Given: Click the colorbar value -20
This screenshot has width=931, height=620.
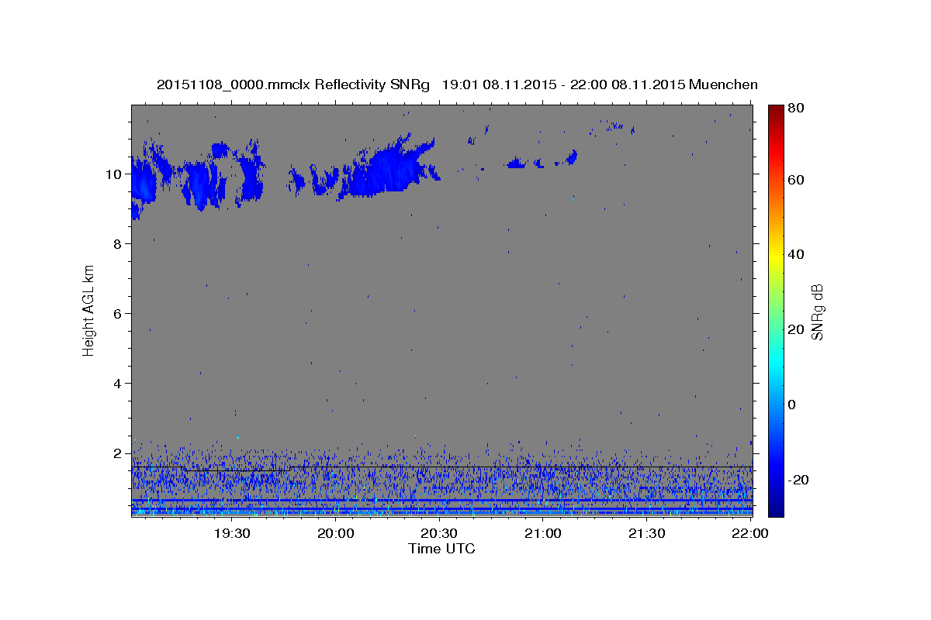Looking at the screenshot, I should pyautogui.click(x=798, y=480).
